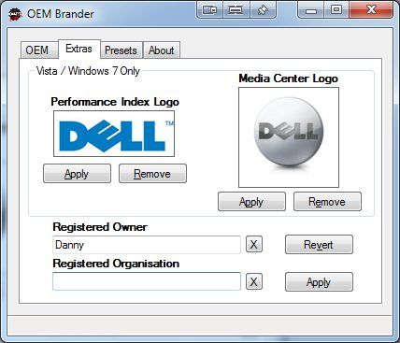The image size is (400, 343).
Task: Remove the Media Center Logo
Action: pos(327,202)
